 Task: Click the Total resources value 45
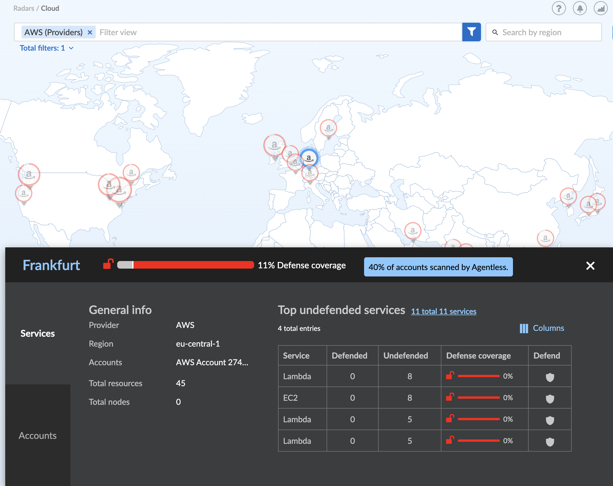click(x=181, y=383)
